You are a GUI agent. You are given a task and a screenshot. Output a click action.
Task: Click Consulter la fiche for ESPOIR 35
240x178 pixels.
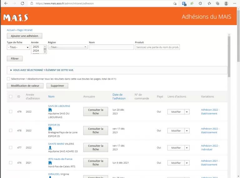(96, 130)
